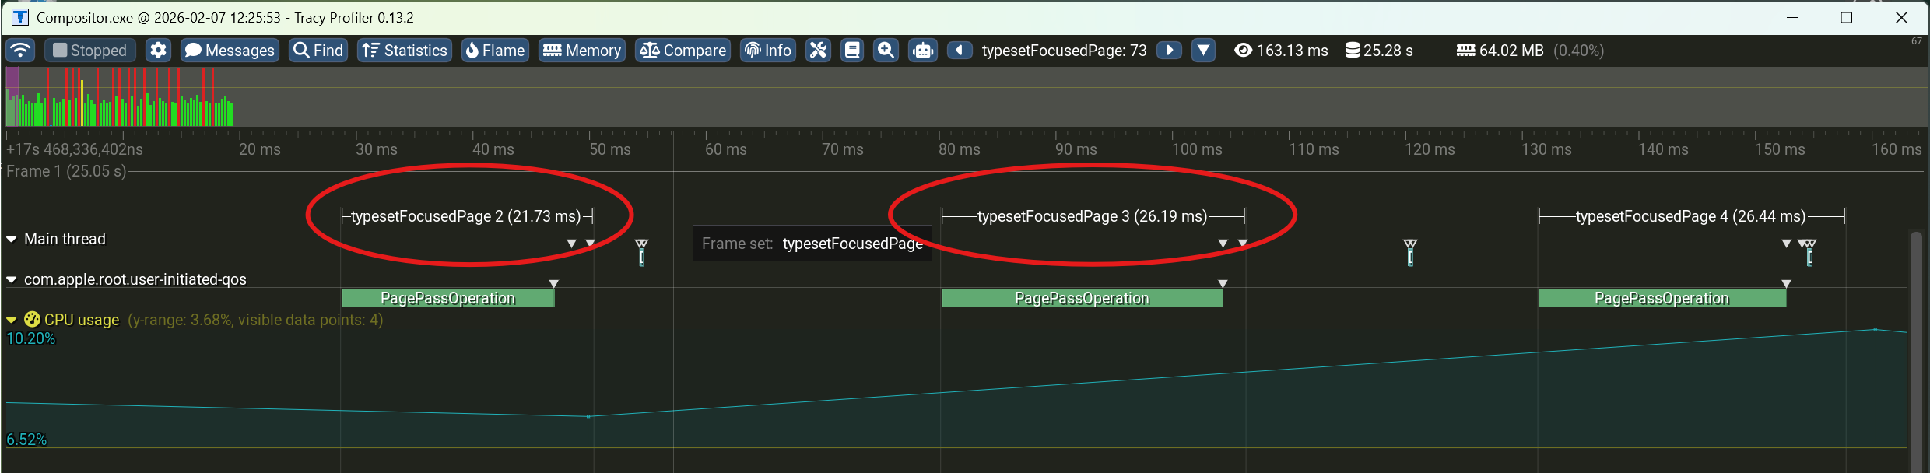Click the robot icon button

[x=923, y=51]
